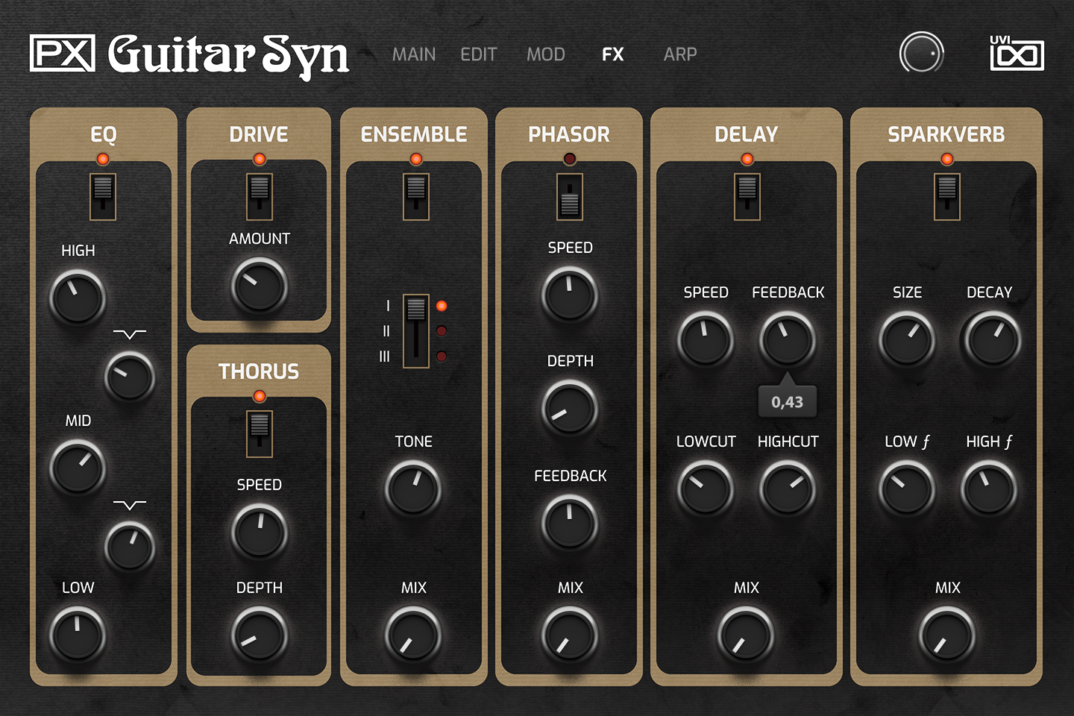
Task: Click the Sparkverb MIX knob
Action: 947,635
